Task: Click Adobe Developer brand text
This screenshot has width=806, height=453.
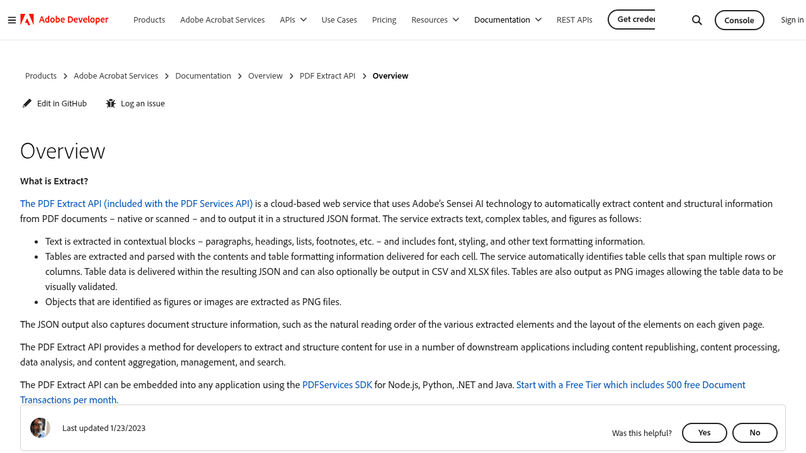Action: click(74, 20)
